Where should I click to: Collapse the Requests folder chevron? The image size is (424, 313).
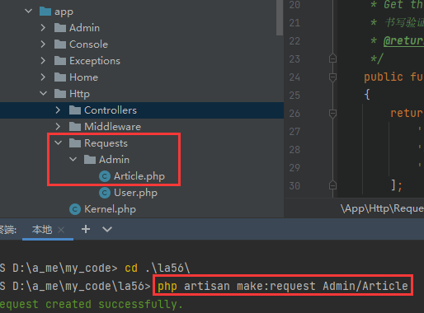coord(59,142)
